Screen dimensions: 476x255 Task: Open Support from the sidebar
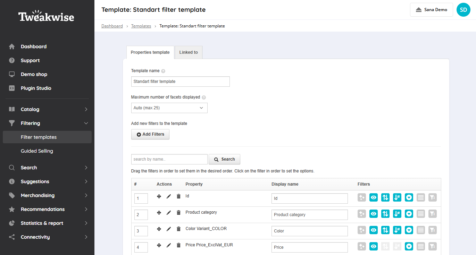[x=47, y=60]
